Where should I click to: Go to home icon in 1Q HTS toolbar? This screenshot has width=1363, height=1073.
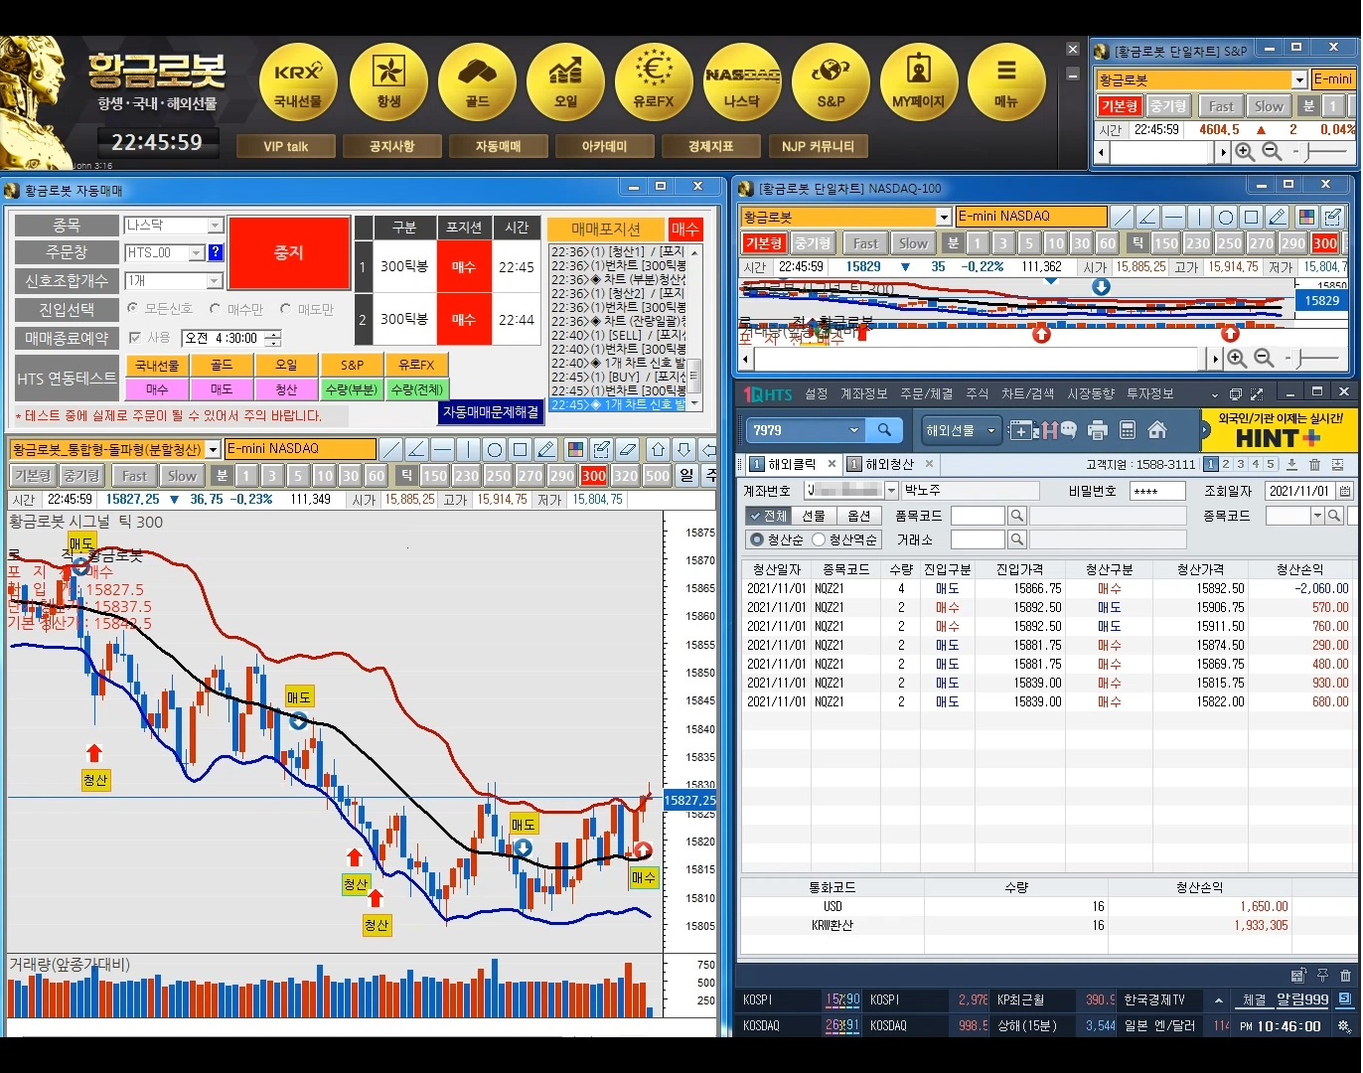coord(1157,430)
